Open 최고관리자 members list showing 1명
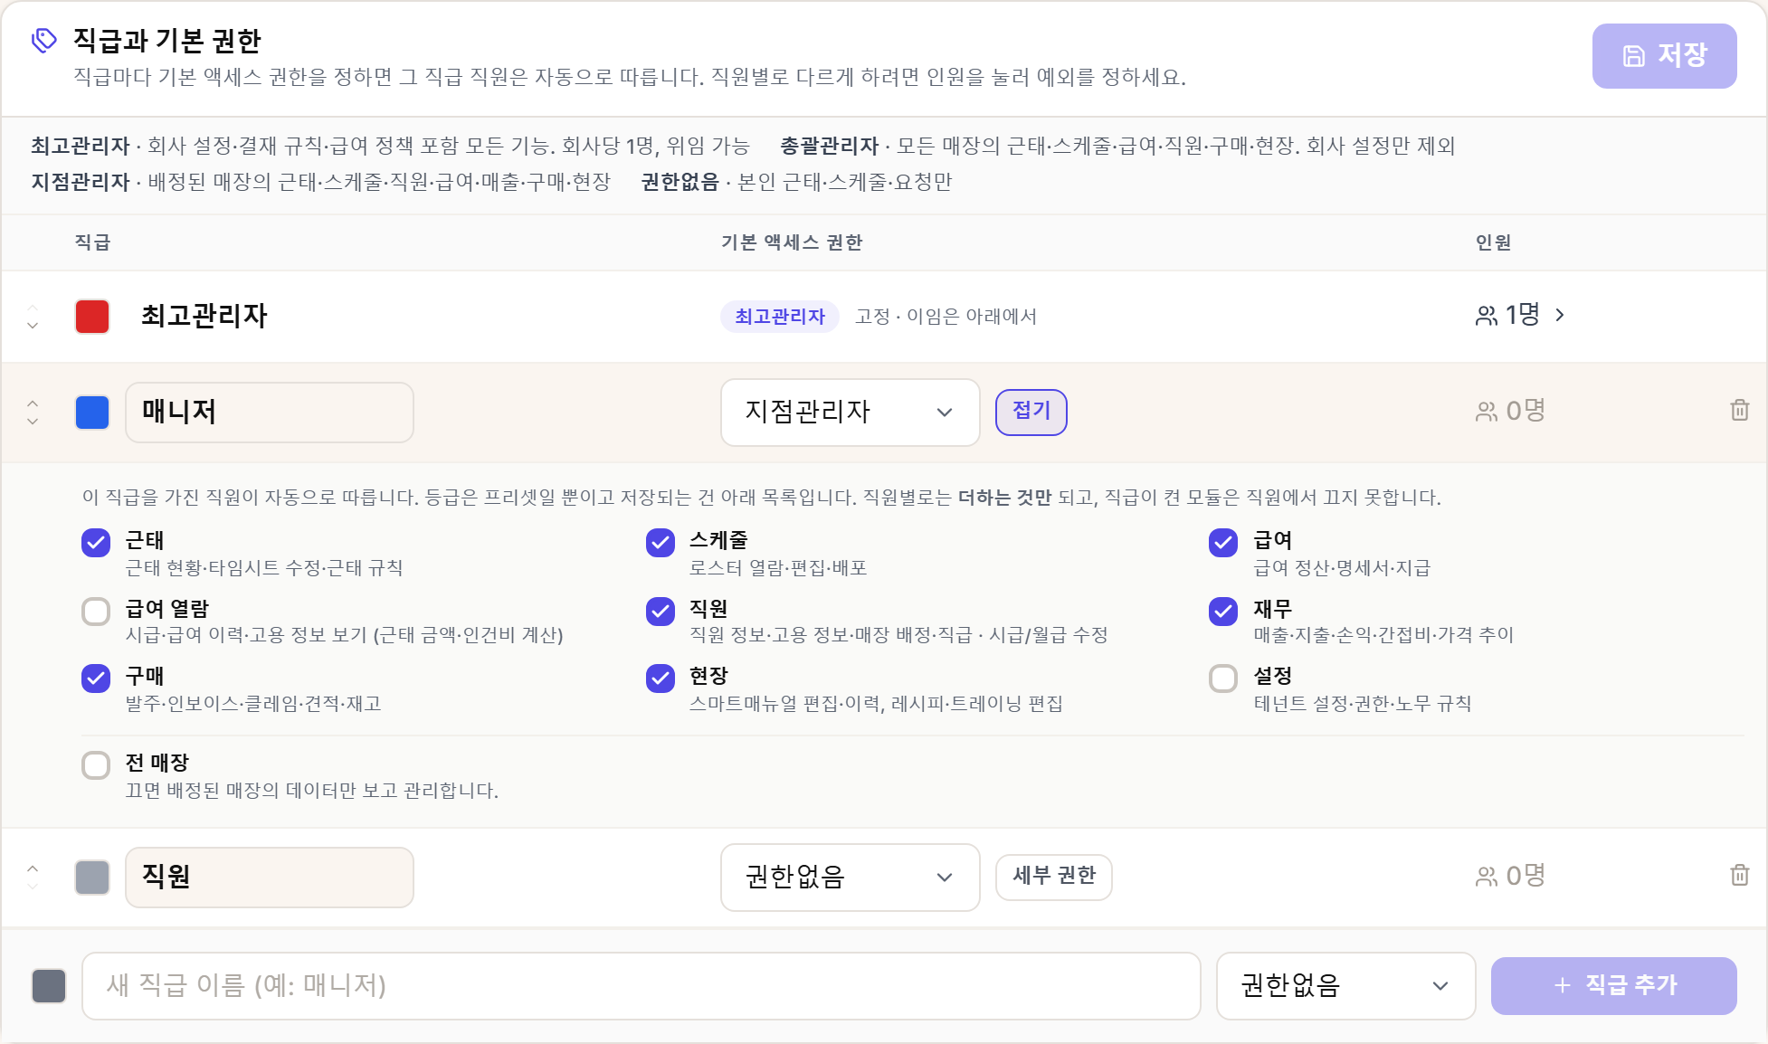This screenshot has height=1044, width=1768. coord(1520,315)
